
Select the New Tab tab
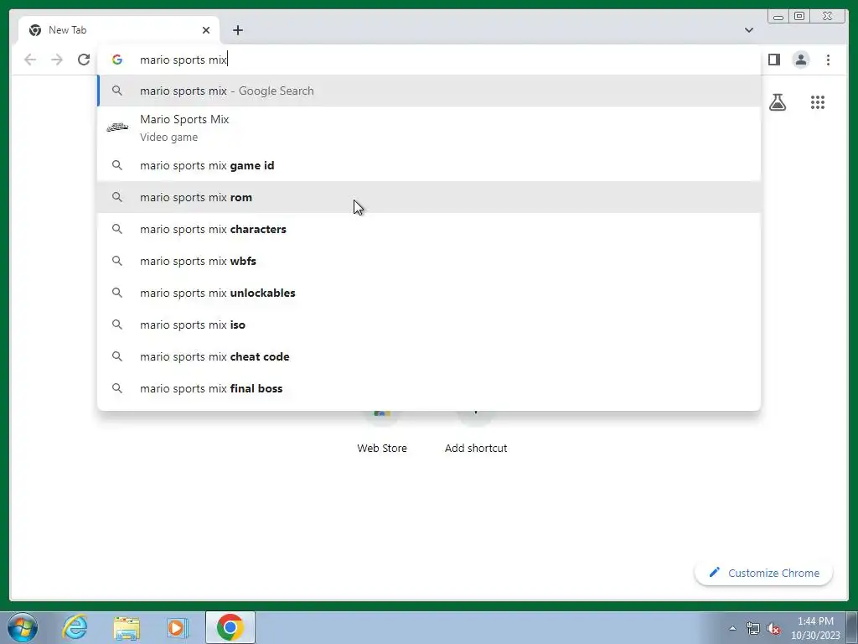[119, 30]
